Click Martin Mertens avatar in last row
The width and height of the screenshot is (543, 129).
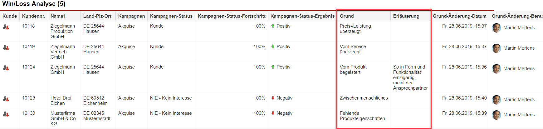[x=497, y=115]
